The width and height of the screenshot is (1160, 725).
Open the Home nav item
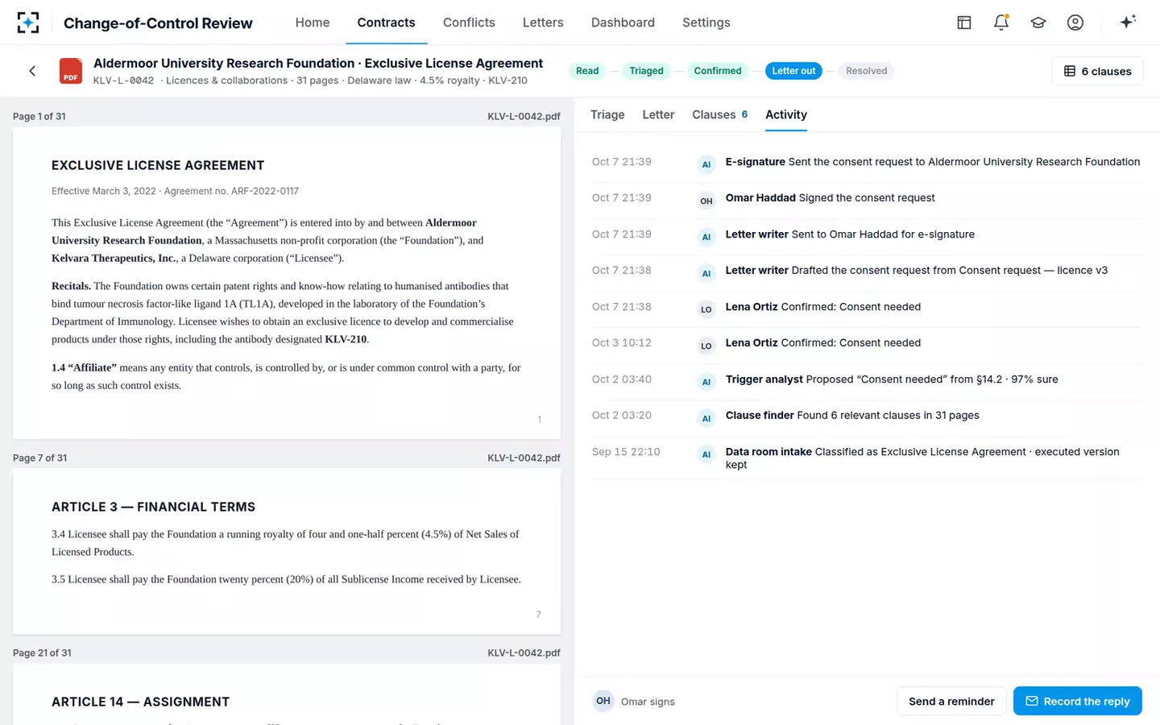[x=313, y=23]
